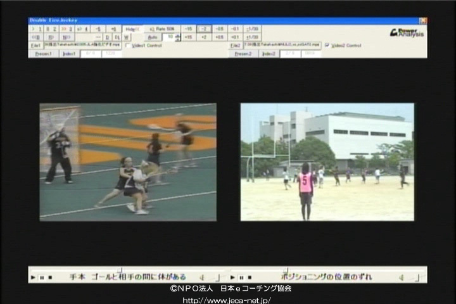Click the +0.5 seconds button
Viewport: 456px width, 304px height.
[220, 37]
